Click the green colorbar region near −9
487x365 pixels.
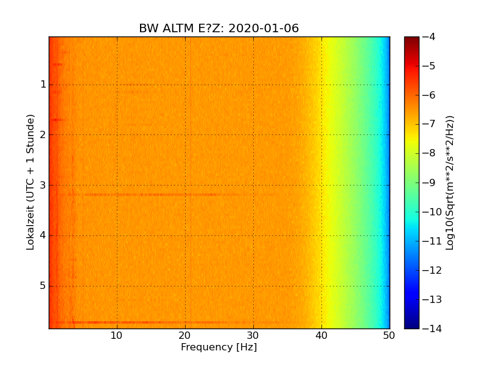tap(412, 182)
